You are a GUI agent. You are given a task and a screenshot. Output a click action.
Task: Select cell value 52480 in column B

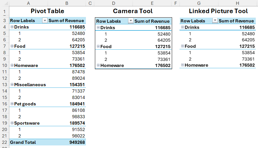(x=78, y=33)
